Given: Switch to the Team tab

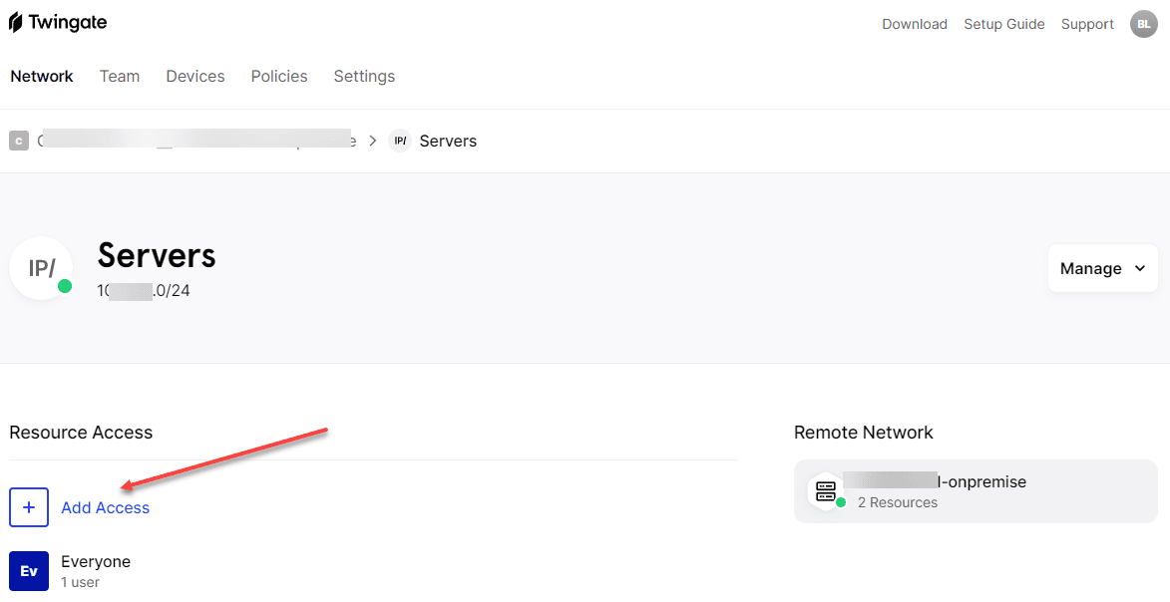Looking at the screenshot, I should pyautogui.click(x=120, y=76).
